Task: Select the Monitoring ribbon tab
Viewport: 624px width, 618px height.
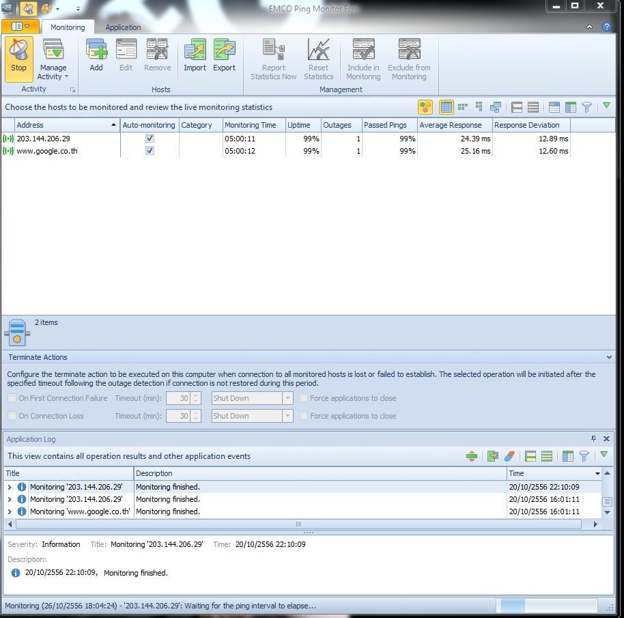Action: 68,27
